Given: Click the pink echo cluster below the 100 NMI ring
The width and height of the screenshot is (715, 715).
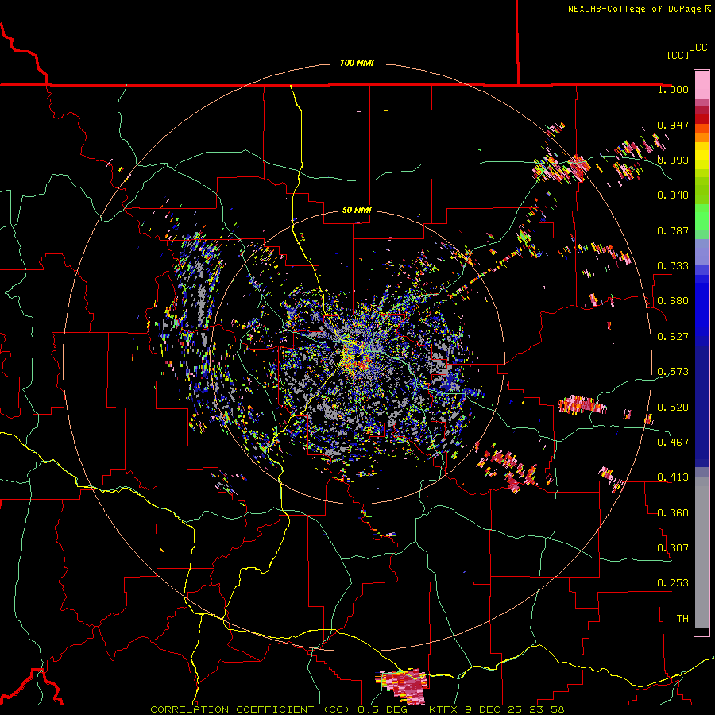Looking at the screenshot, I should (403, 686).
